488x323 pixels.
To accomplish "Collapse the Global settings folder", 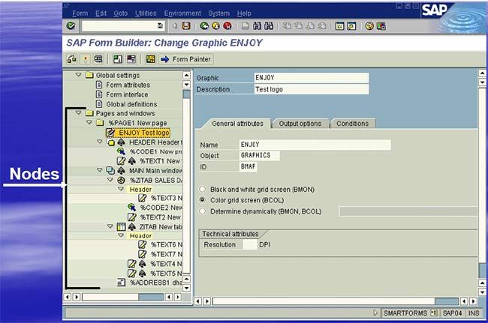I will (x=78, y=75).
